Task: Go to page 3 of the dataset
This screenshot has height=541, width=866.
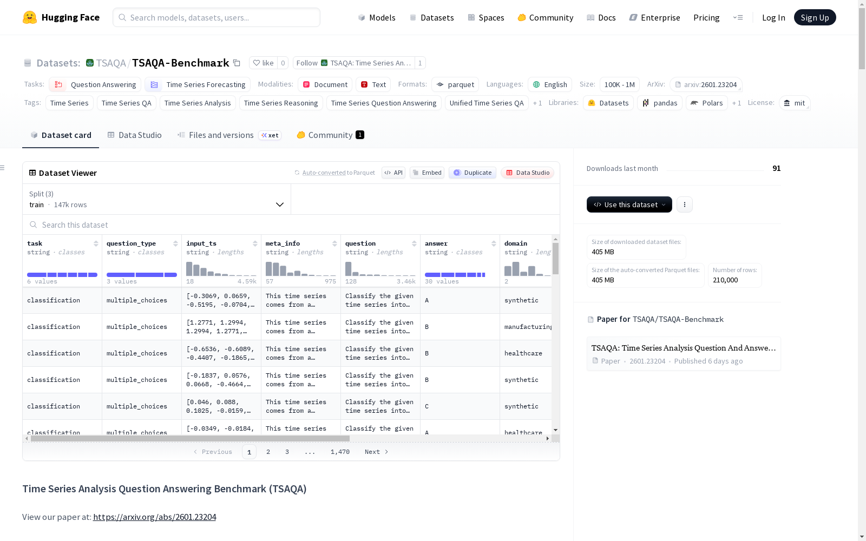Action: point(287,452)
